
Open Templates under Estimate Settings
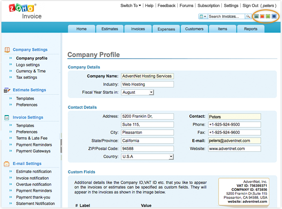tap(25, 99)
